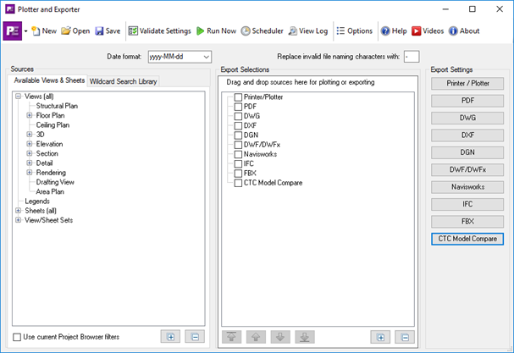Check the IFC export checkbox
Screen dimensions: 514x353
(x=238, y=163)
